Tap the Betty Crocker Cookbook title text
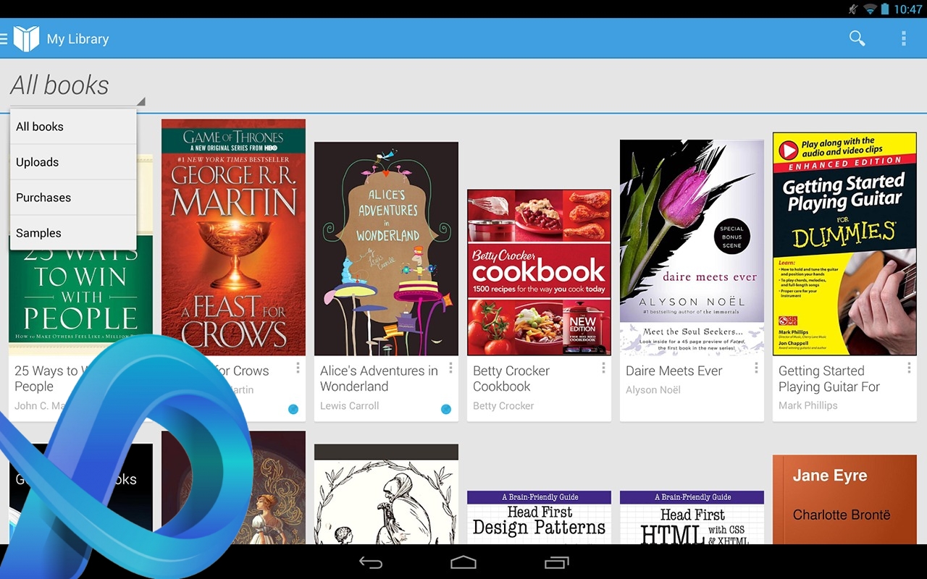Screen dimensions: 927x579 pos(511,379)
